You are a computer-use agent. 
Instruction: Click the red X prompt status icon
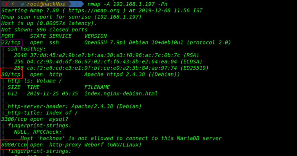tap(6, 4)
